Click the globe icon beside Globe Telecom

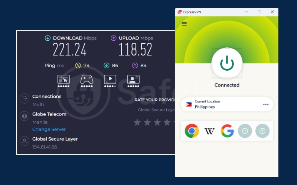tap(25, 116)
